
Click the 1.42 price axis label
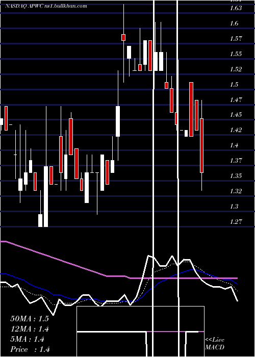click(236, 130)
